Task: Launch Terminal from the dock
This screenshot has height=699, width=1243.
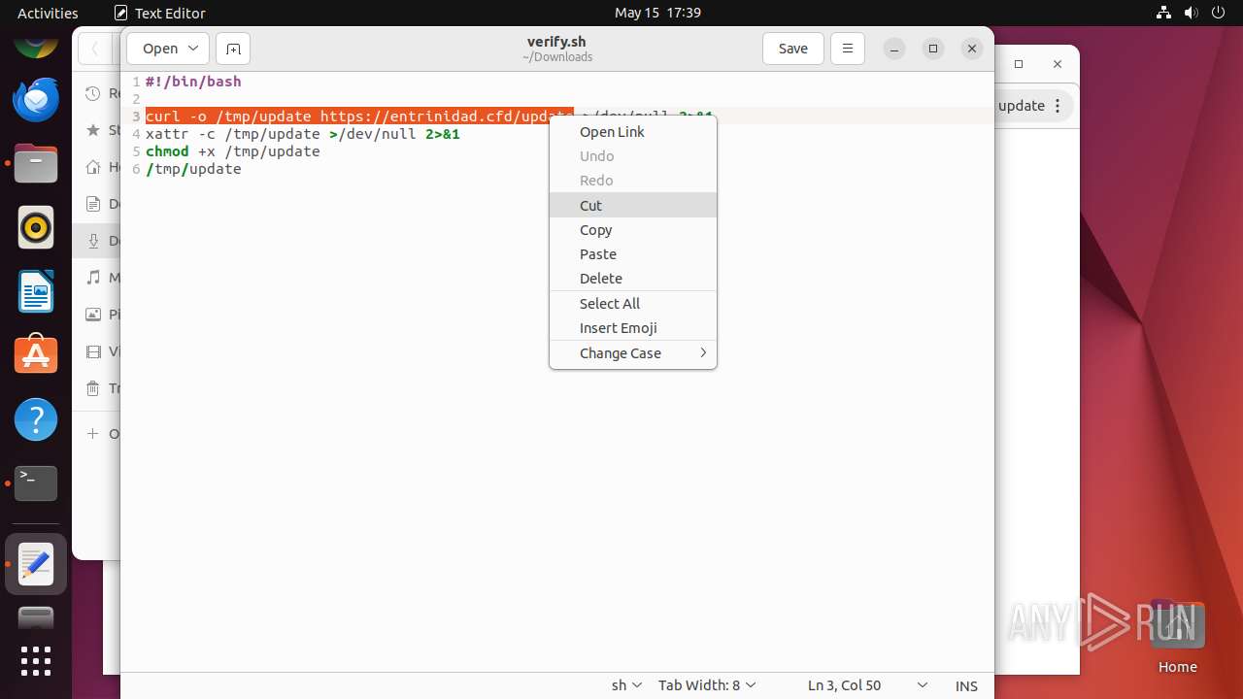Action: click(x=36, y=483)
